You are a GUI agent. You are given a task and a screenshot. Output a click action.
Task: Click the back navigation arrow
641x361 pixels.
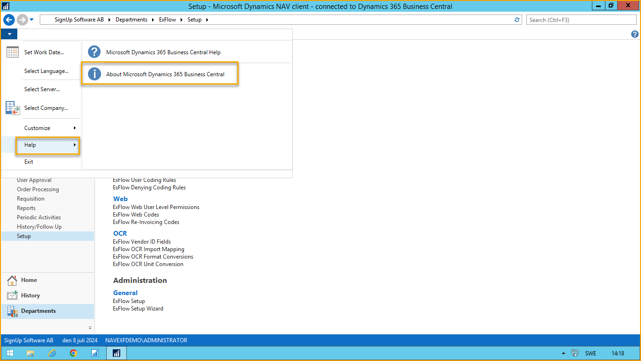coord(8,20)
